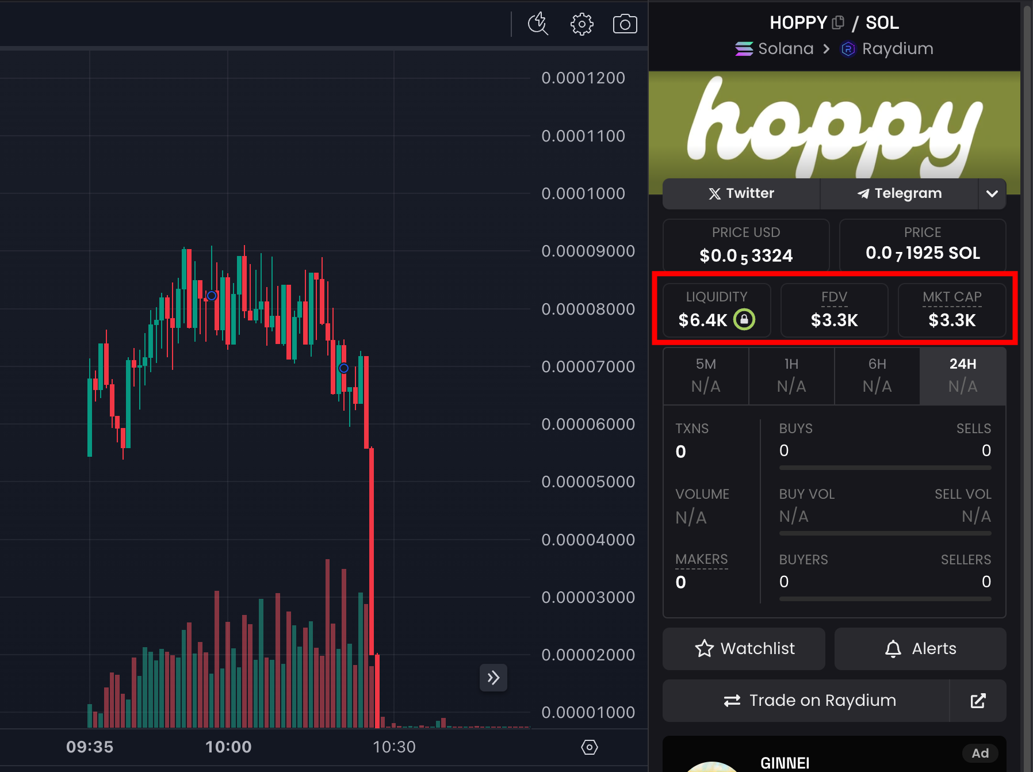Click the BUY VOL label
This screenshot has height=772, width=1033.
[x=806, y=494]
